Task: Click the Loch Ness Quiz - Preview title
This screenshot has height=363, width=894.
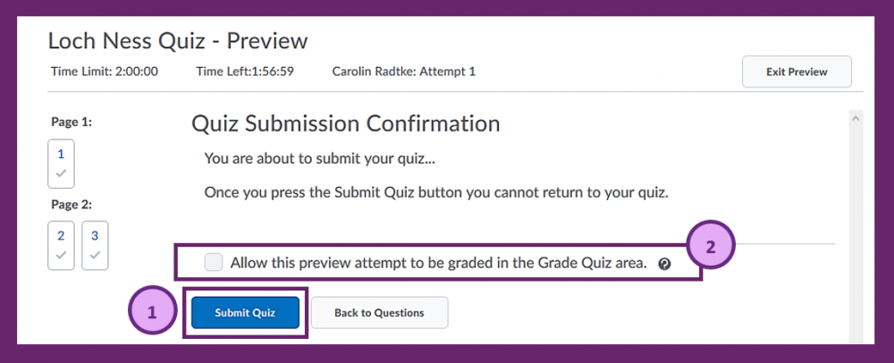Action: click(x=178, y=41)
